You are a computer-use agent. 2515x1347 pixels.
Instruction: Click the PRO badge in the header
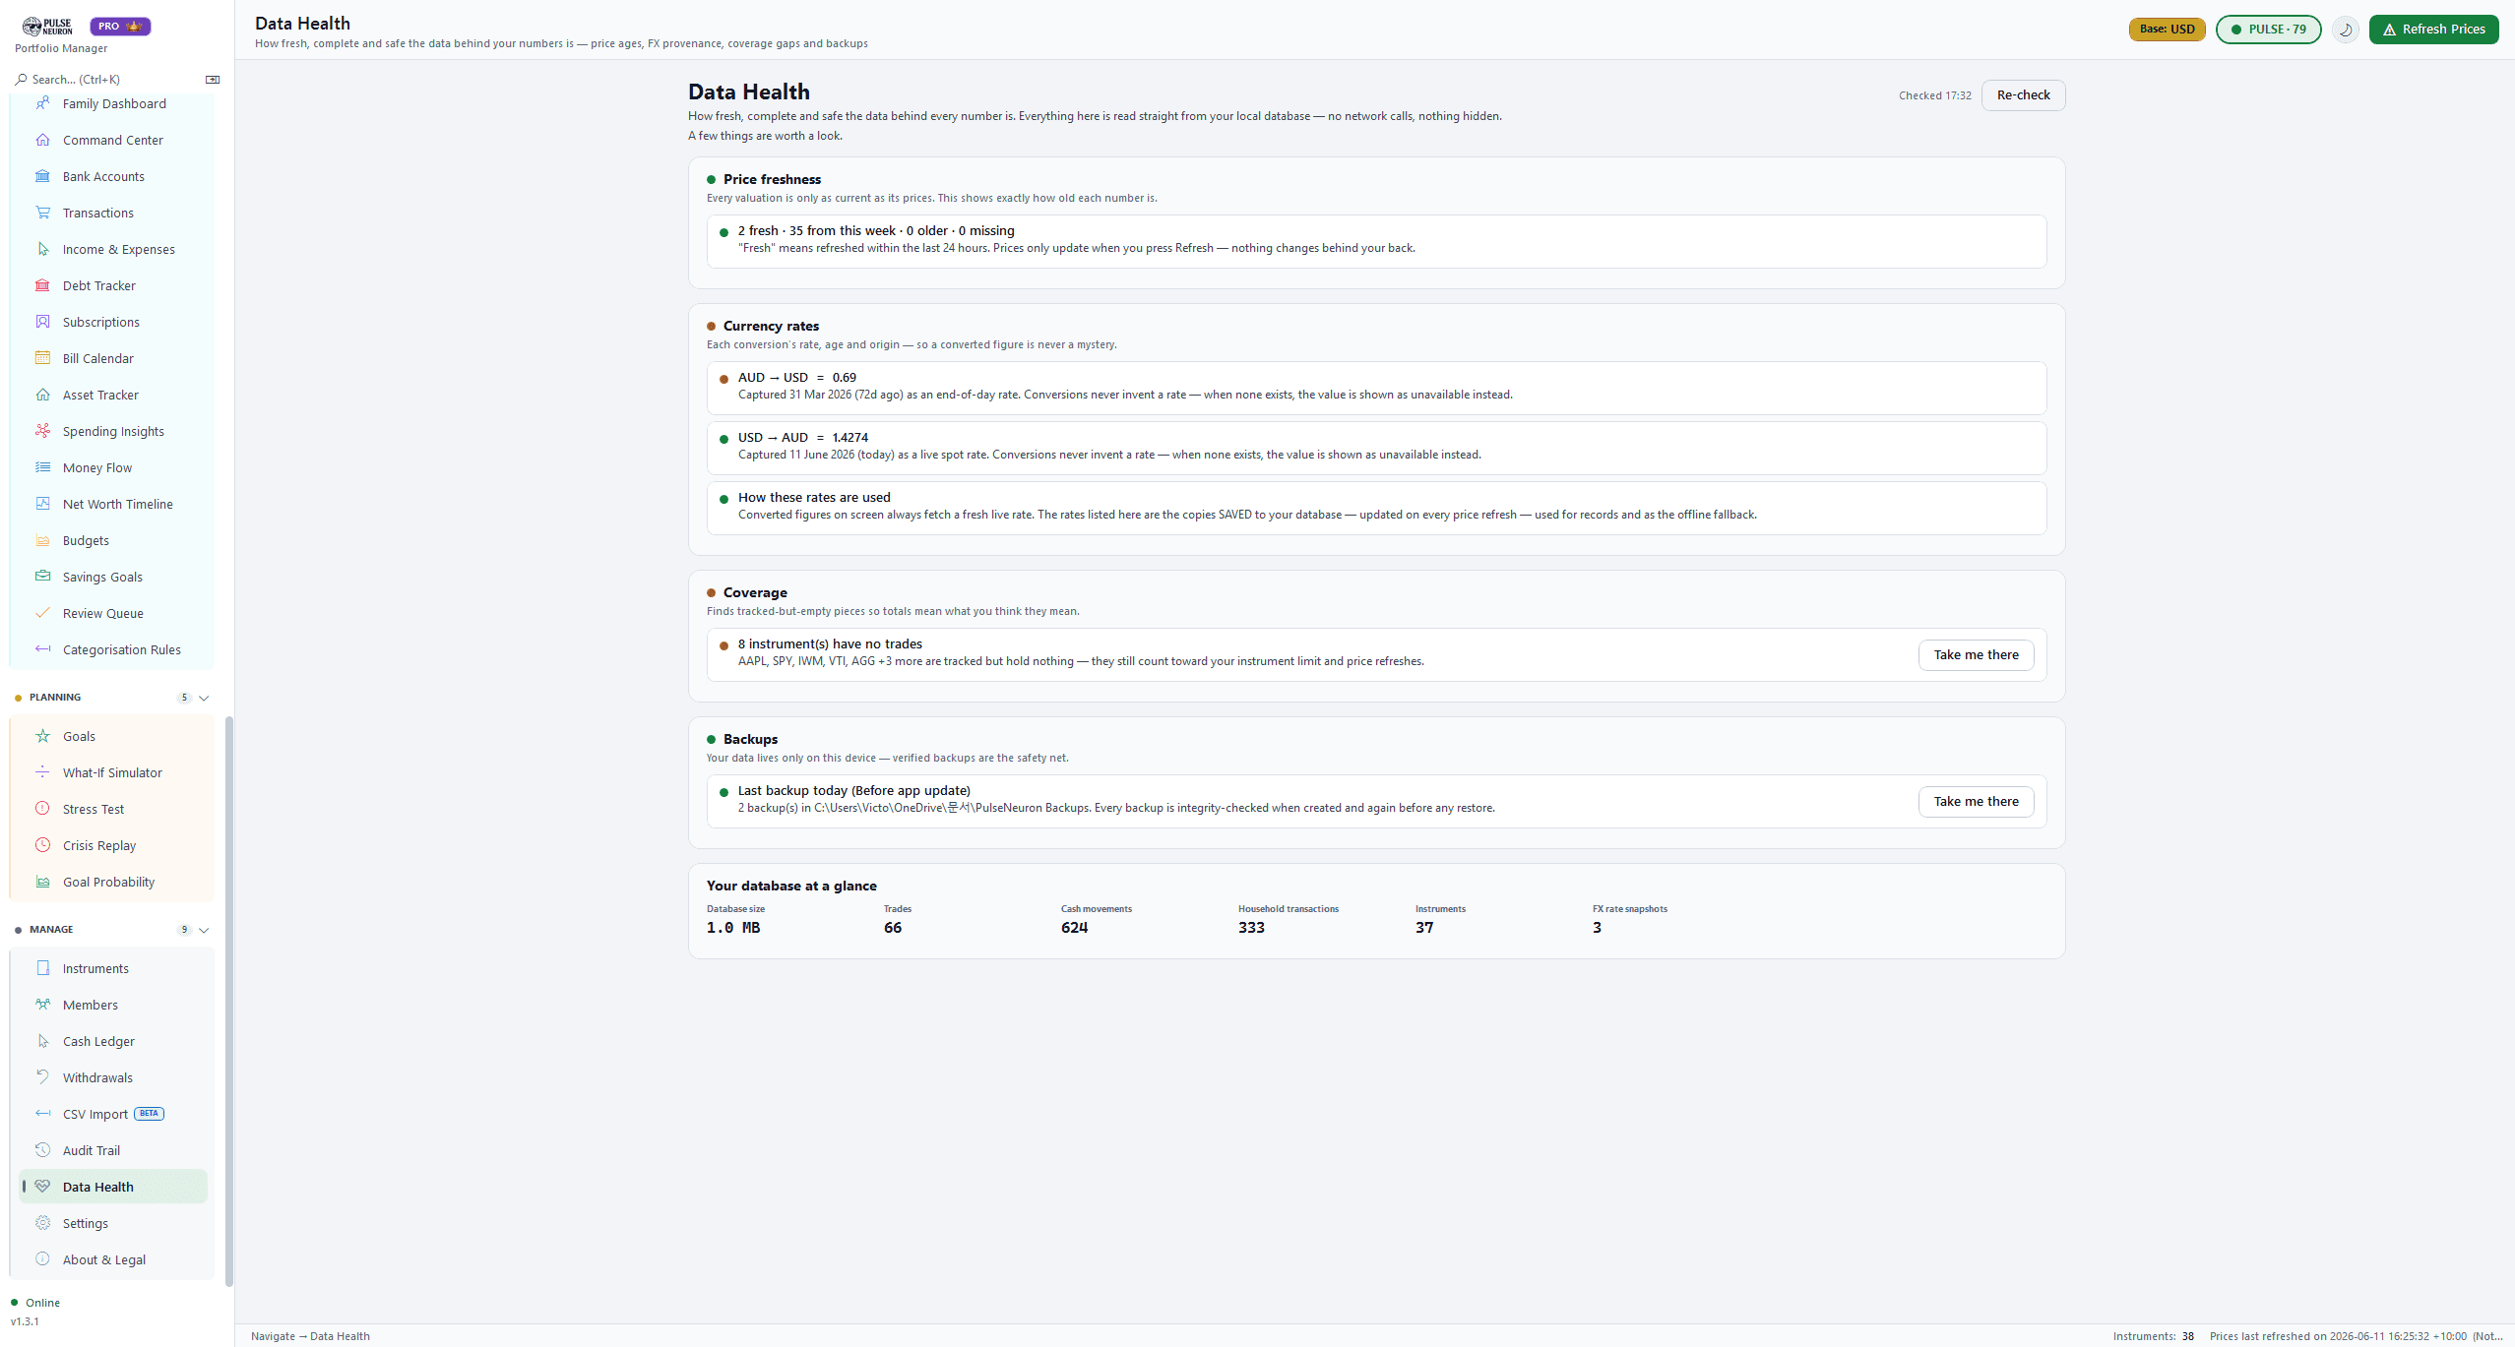[x=120, y=27]
